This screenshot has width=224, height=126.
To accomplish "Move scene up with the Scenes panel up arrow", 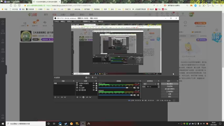I will pos(62,97).
